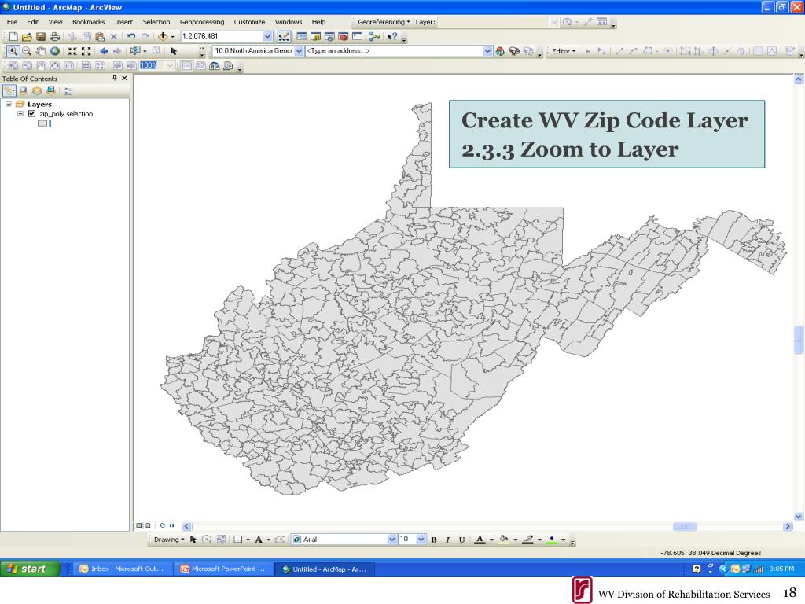Switch to List By Drawing Order view
Image resolution: width=805 pixels, height=604 pixels.
coord(9,91)
